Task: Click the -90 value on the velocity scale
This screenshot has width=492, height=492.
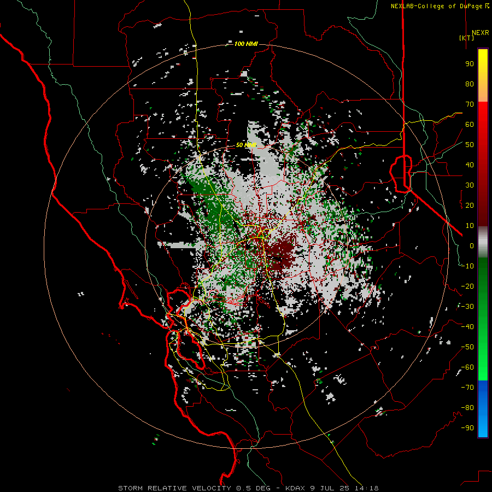Action: [x=467, y=428]
